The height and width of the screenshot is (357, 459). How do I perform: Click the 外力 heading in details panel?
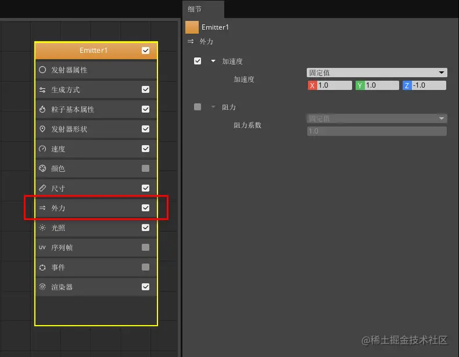[206, 42]
